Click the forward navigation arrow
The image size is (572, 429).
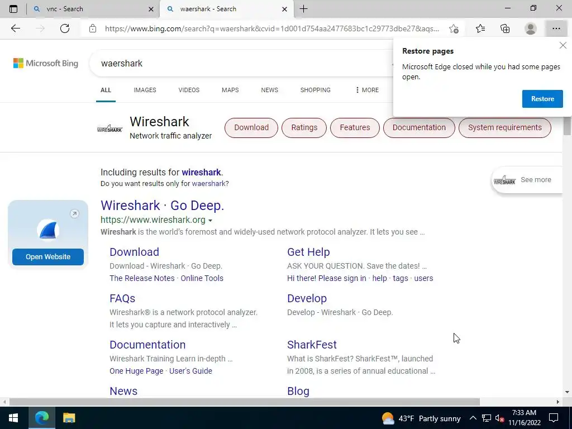pyautogui.click(x=40, y=28)
